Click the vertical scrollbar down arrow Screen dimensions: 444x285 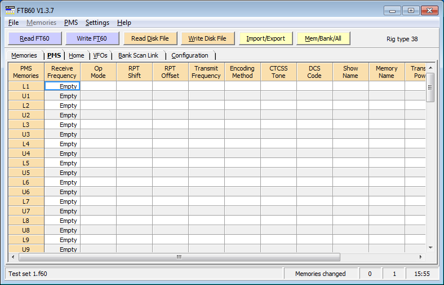pyautogui.click(x=430, y=247)
